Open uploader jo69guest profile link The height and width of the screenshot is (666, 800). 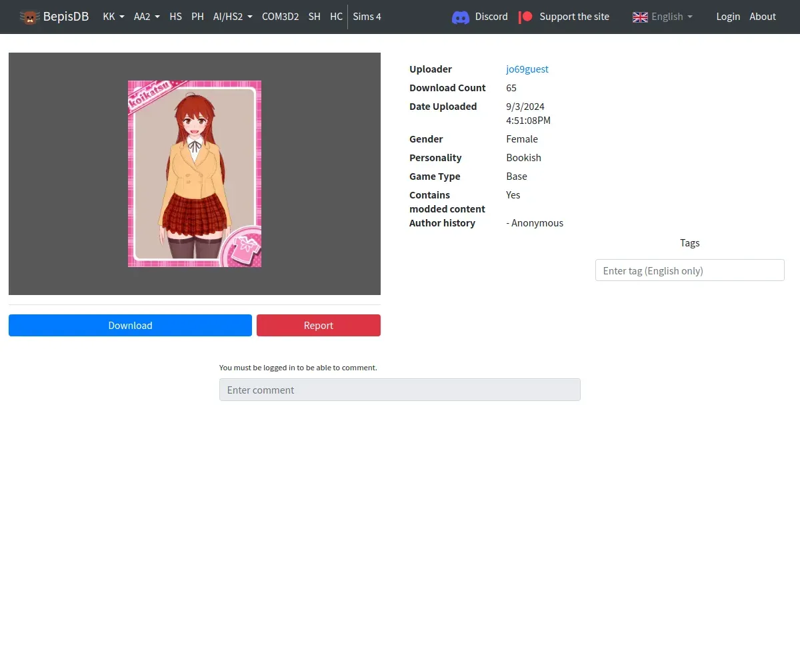tap(527, 69)
